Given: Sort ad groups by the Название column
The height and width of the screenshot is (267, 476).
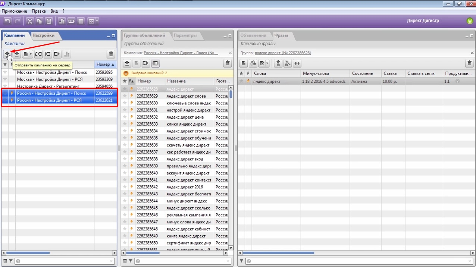Looking at the screenshot, I should 190,81.
